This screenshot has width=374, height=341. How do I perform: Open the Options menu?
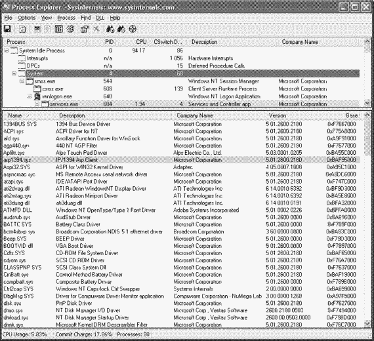[x=27, y=18]
